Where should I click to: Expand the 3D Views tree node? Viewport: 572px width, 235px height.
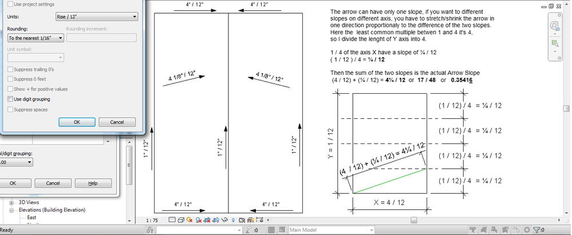click(11, 202)
